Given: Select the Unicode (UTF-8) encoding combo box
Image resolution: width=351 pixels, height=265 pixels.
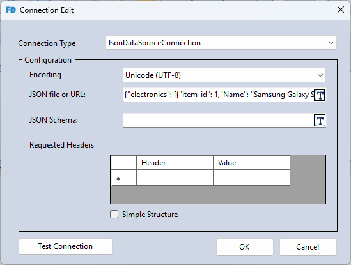Looking at the screenshot, I should pyautogui.click(x=224, y=75).
